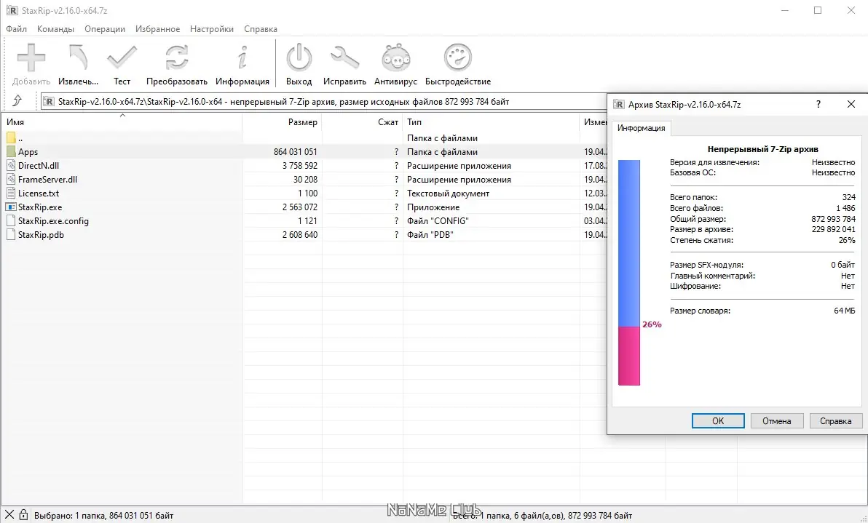Click the Extract (Извлечь) toolbar icon

[x=78, y=58]
